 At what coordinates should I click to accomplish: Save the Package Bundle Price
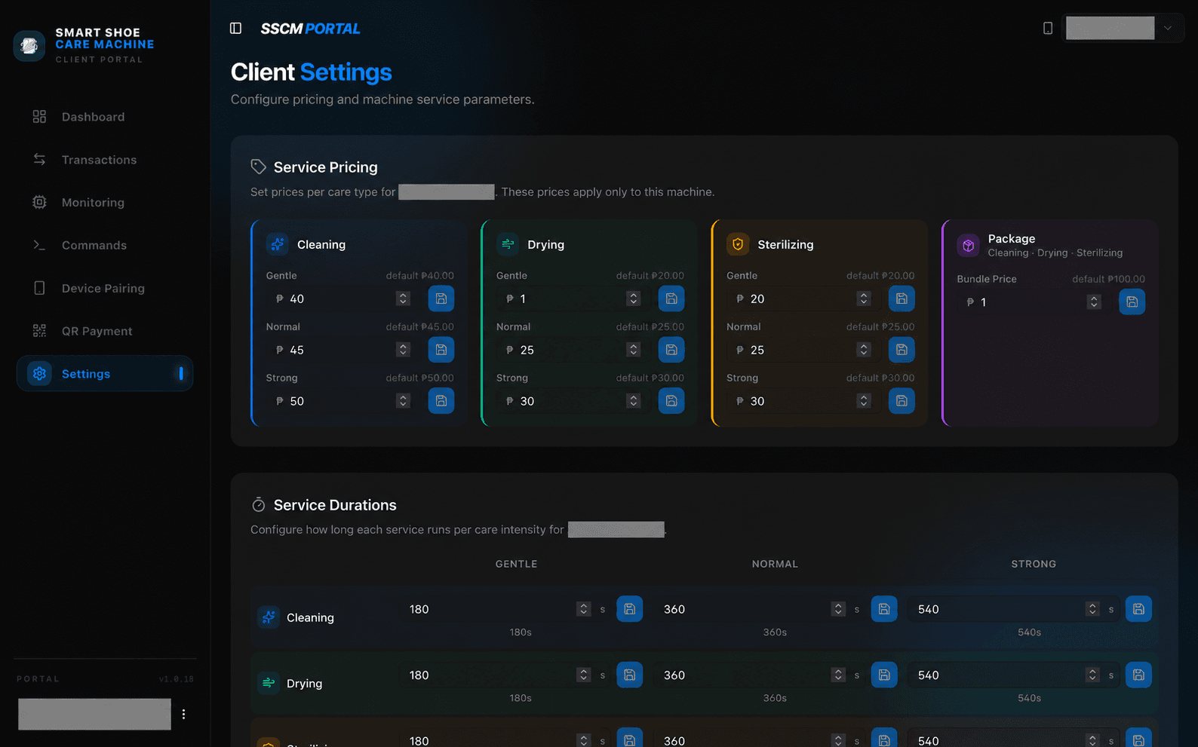1132,302
